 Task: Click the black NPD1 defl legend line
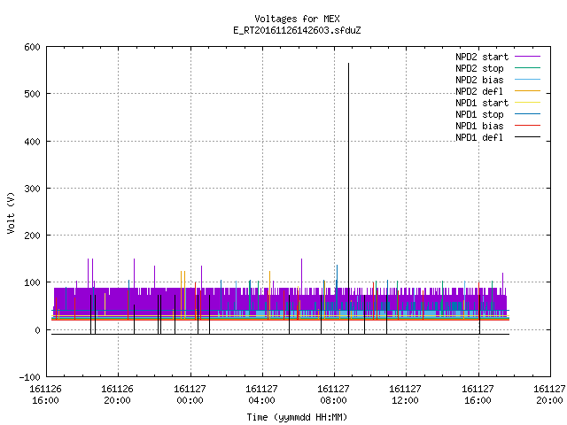[x=528, y=137]
